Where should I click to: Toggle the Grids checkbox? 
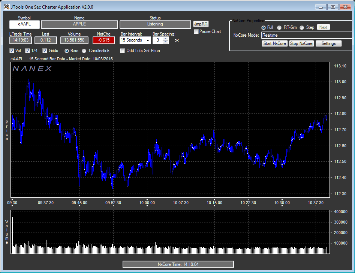pyautogui.click(x=45, y=51)
